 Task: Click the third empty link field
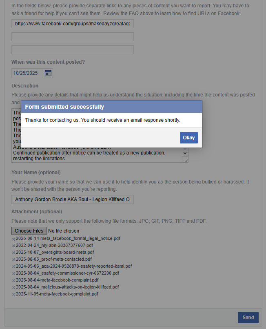(x=73, y=50)
